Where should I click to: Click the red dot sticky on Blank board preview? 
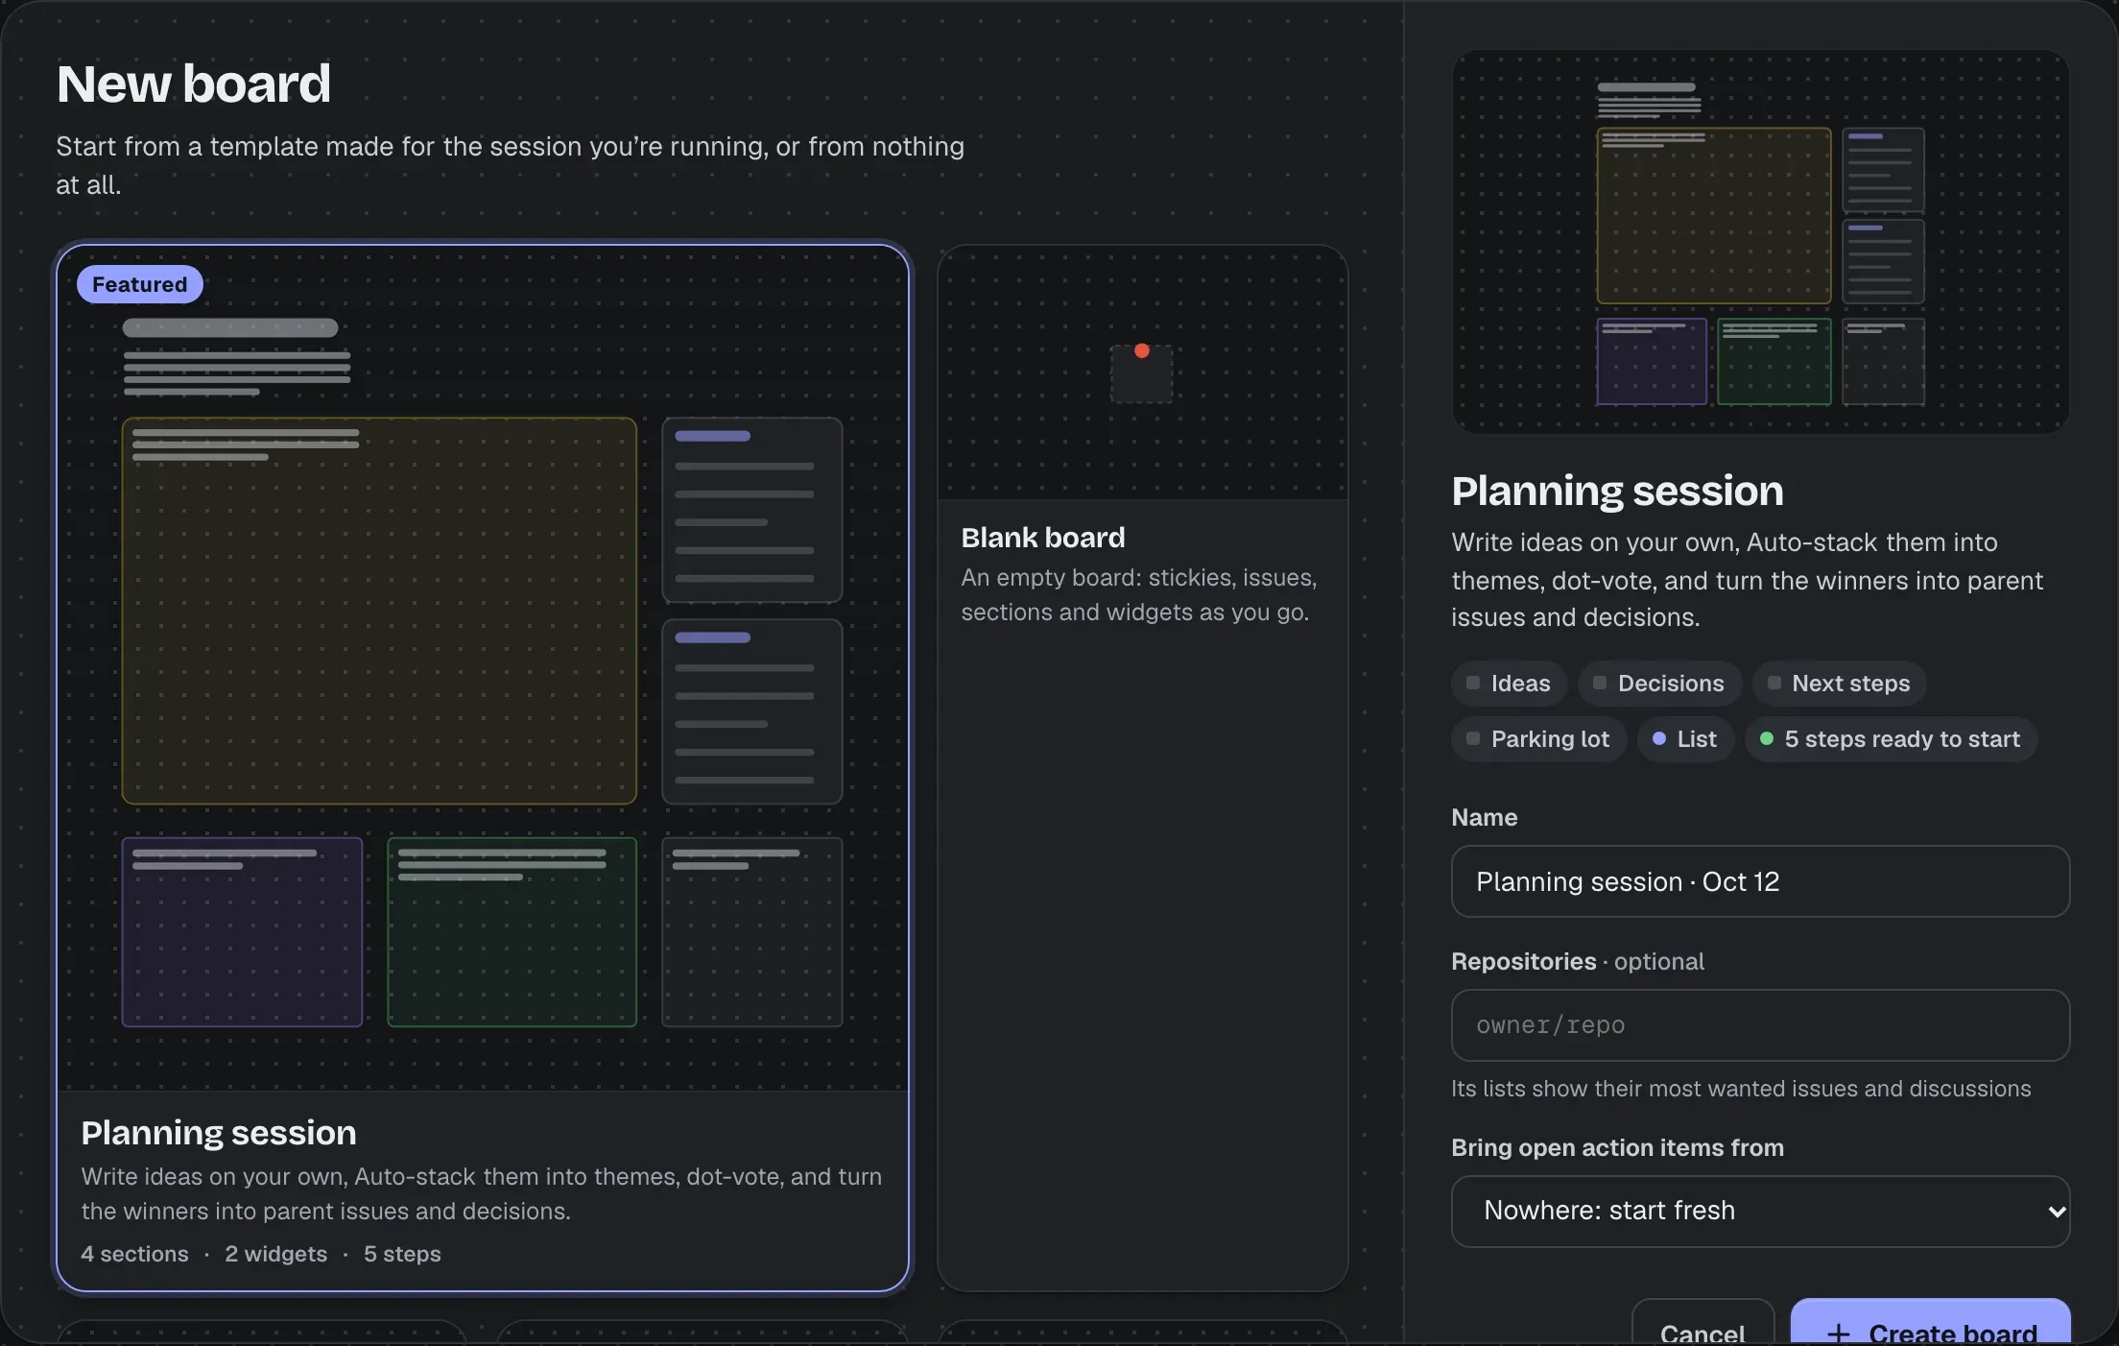point(1142,350)
